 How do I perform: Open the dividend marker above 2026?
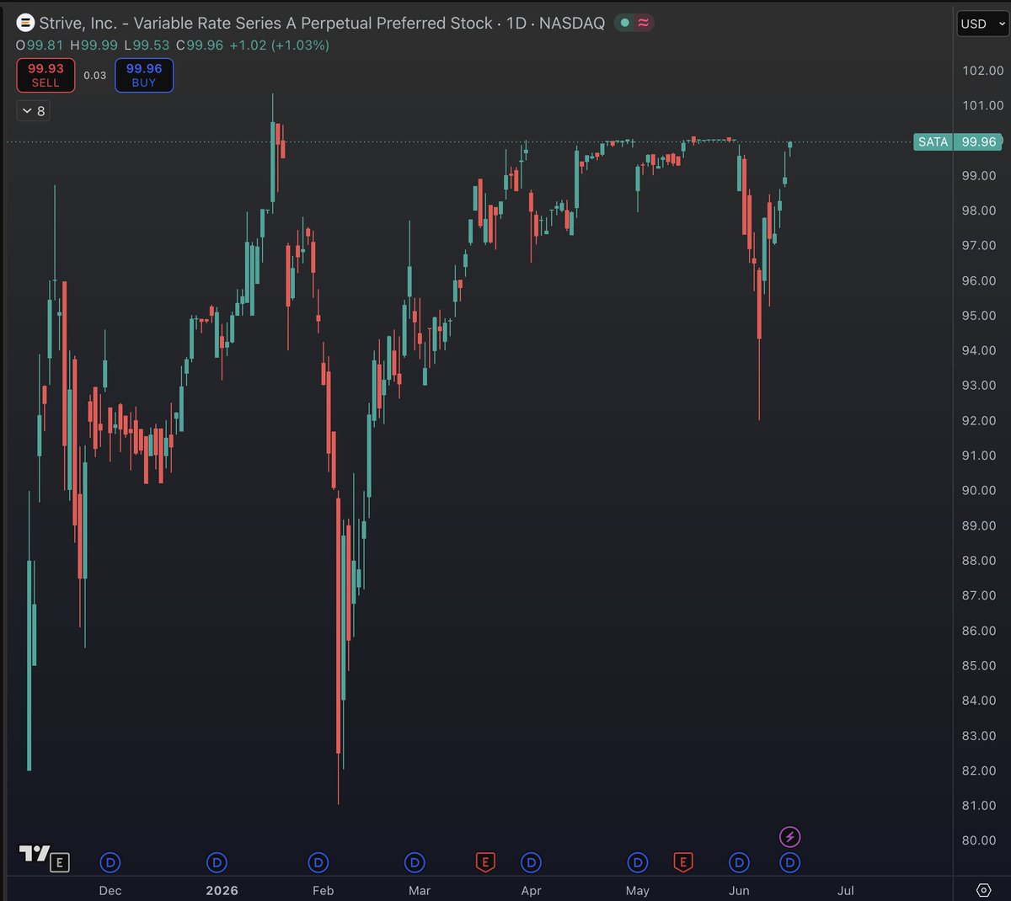click(217, 862)
